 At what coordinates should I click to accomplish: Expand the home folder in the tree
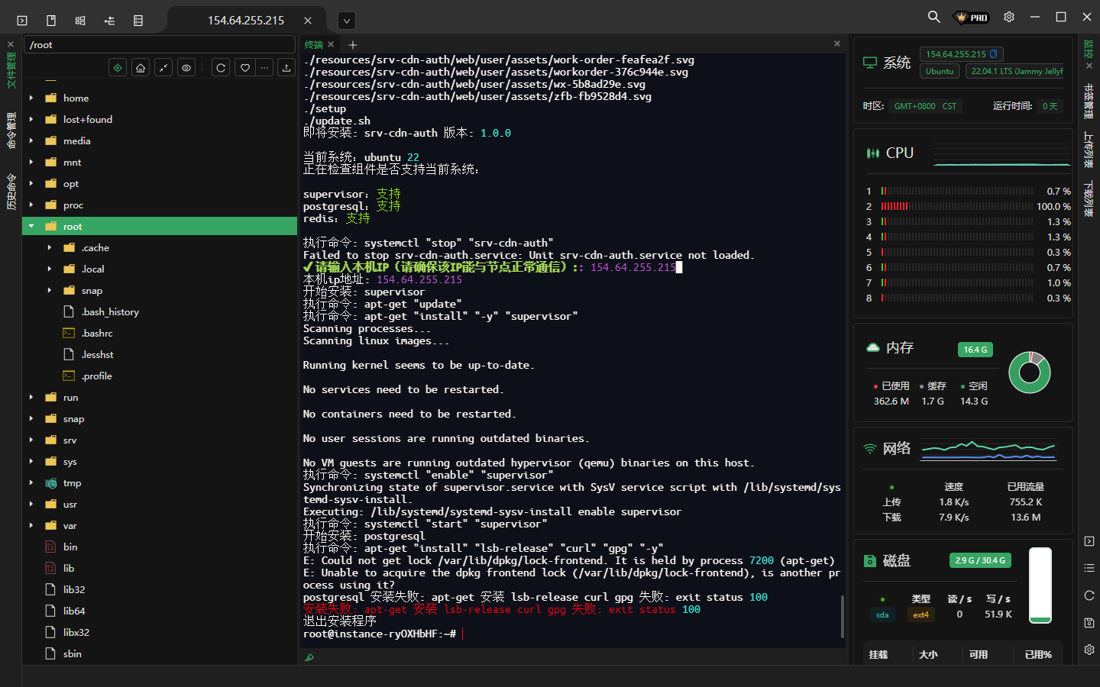click(31, 98)
